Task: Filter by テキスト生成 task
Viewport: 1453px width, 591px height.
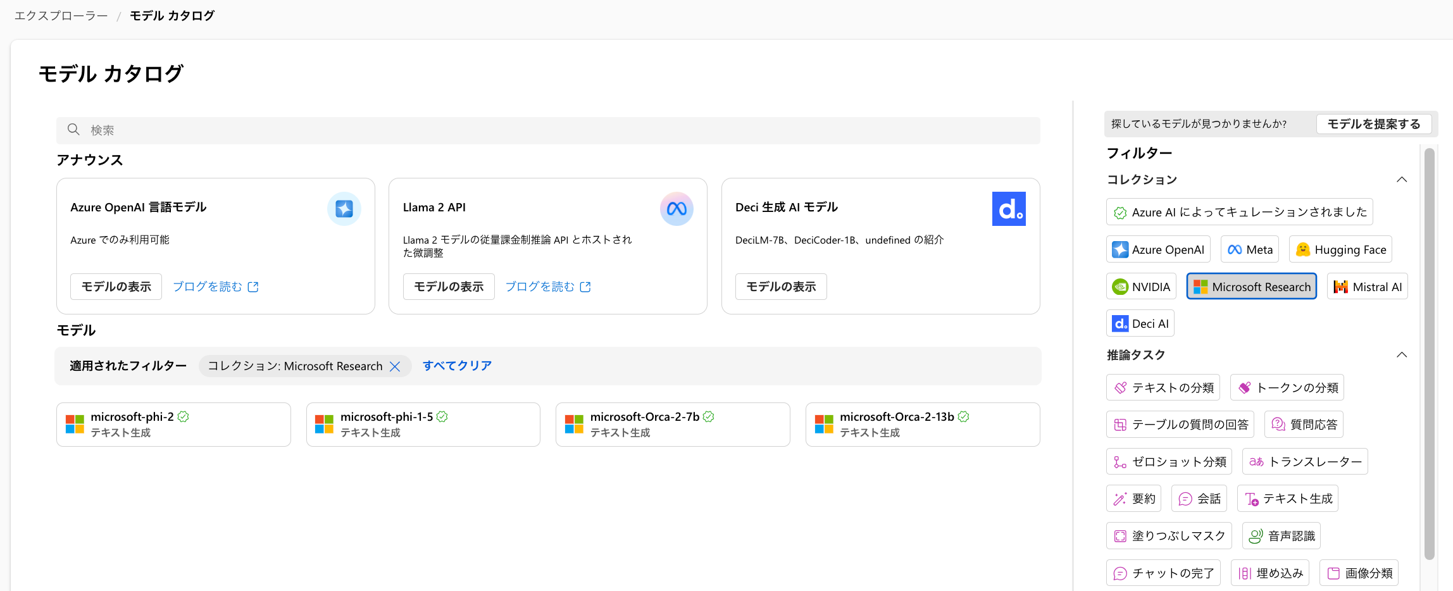Action: pos(1288,499)
